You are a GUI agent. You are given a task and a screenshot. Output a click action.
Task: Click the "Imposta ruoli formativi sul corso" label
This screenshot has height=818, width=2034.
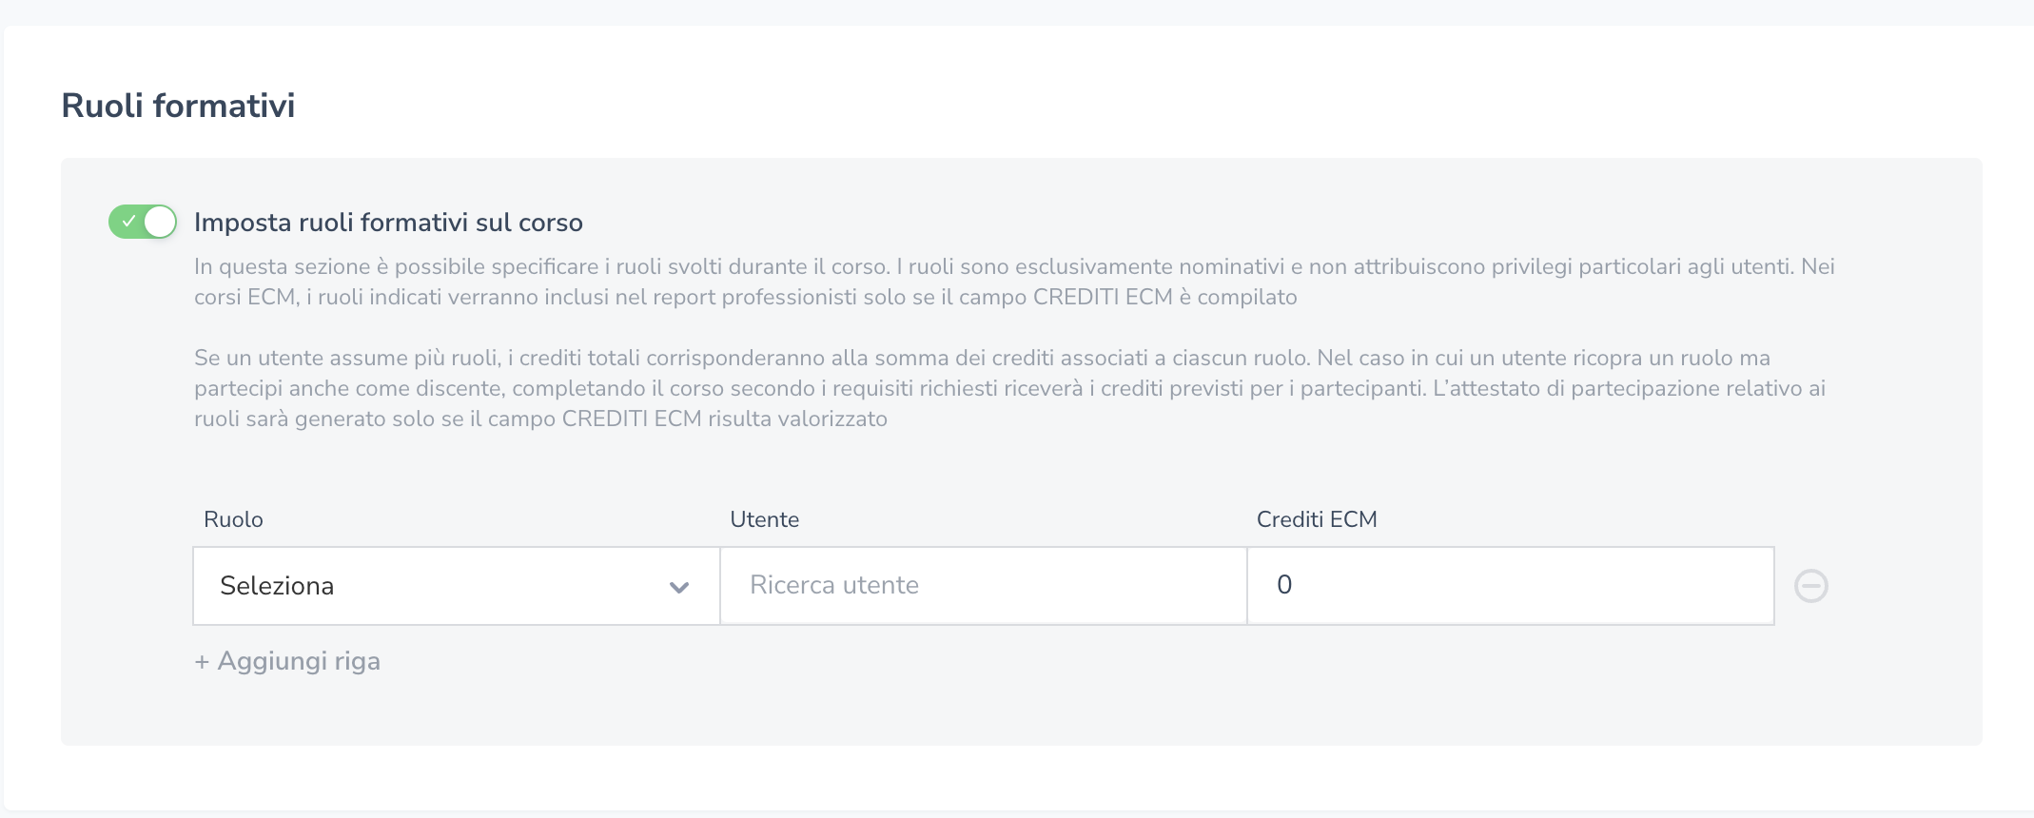388,223
